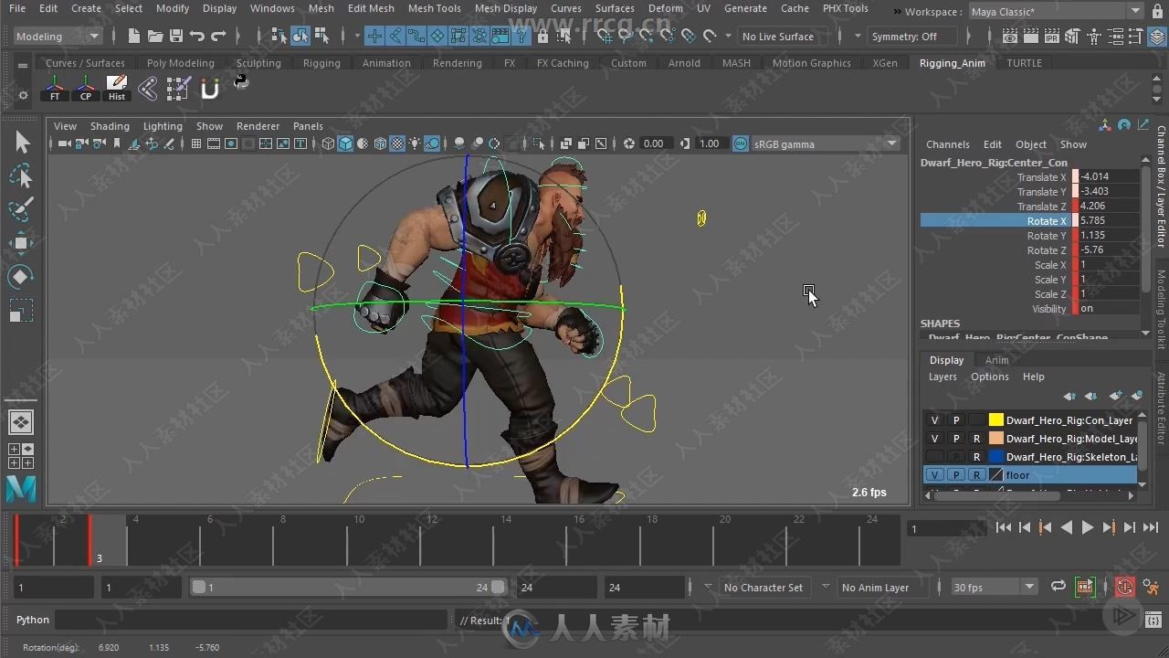1169x658 pixels.
Task: Open a scene with folder icon
Action: pos(155,37)
